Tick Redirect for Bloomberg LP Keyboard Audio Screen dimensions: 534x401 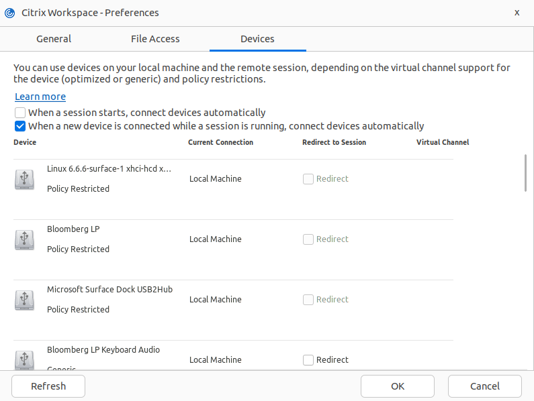click(x=308, y=360)
